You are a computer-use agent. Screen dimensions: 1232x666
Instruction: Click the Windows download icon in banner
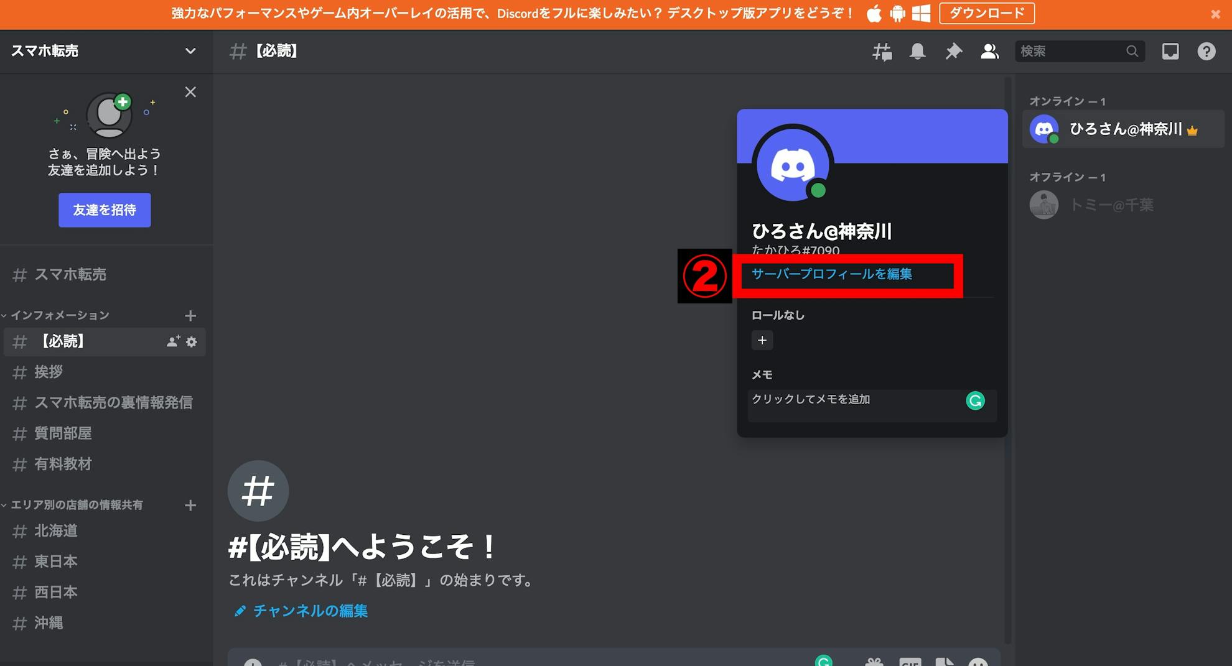pyautogui.click(x=921, y=14)
